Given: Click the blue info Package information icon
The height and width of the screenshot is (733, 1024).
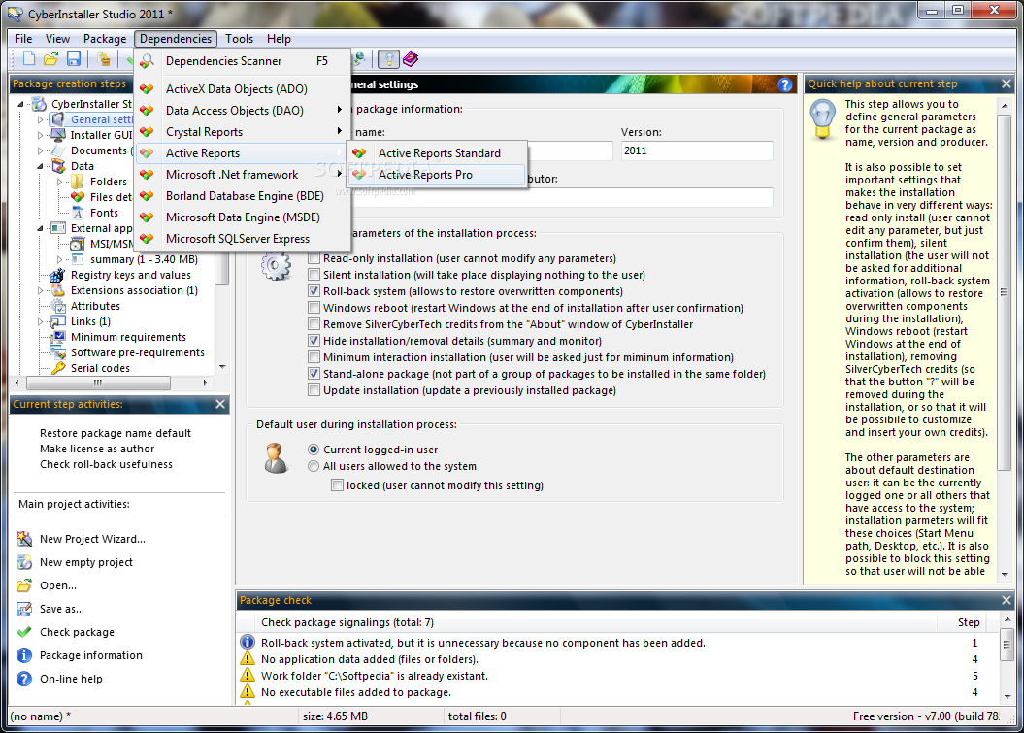Looking at the screenshot, I should [x=24, y=655].
